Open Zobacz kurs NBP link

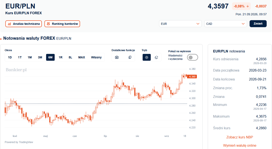(x=240, y=137)
